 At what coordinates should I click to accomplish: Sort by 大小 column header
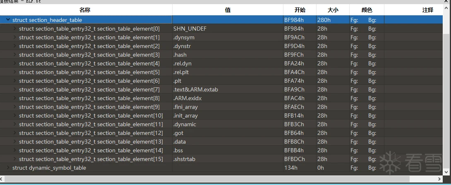(x=333, y=10)
